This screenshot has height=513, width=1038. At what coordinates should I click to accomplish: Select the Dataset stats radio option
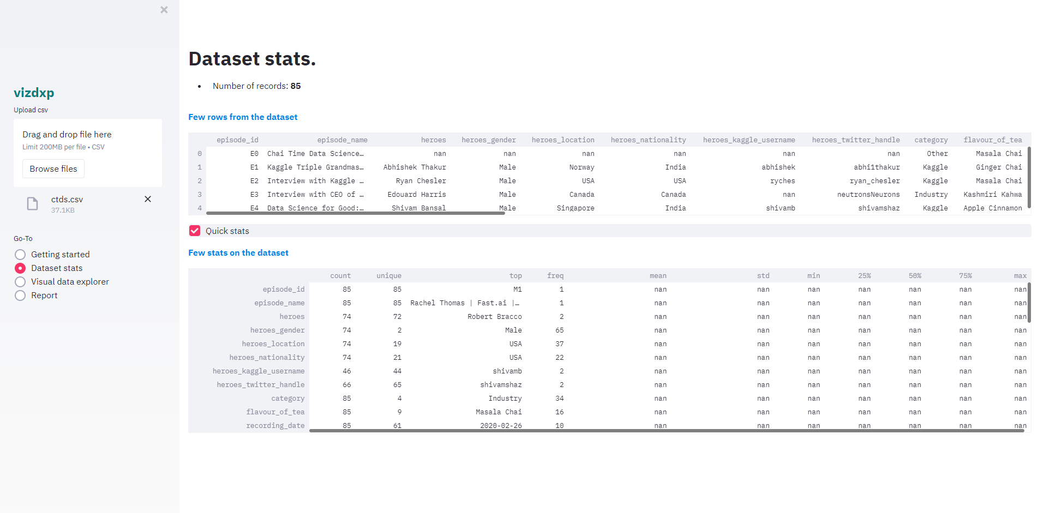tap(20, 268)
